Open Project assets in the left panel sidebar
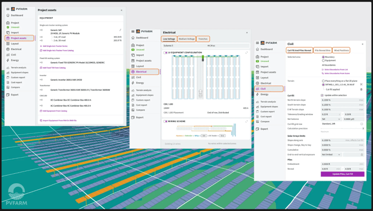This screenshot has width=373, height=211. click(19, 38)
